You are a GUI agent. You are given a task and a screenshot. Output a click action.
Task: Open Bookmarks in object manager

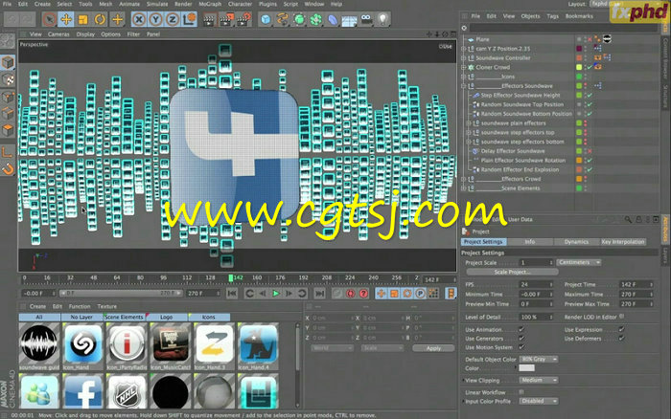[x=579, y=16]
